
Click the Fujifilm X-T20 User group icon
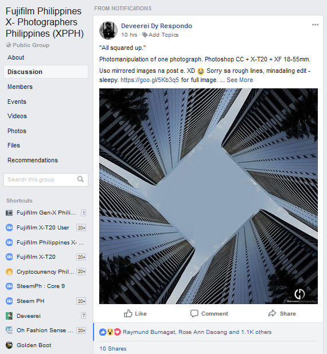tap(9, 228)
